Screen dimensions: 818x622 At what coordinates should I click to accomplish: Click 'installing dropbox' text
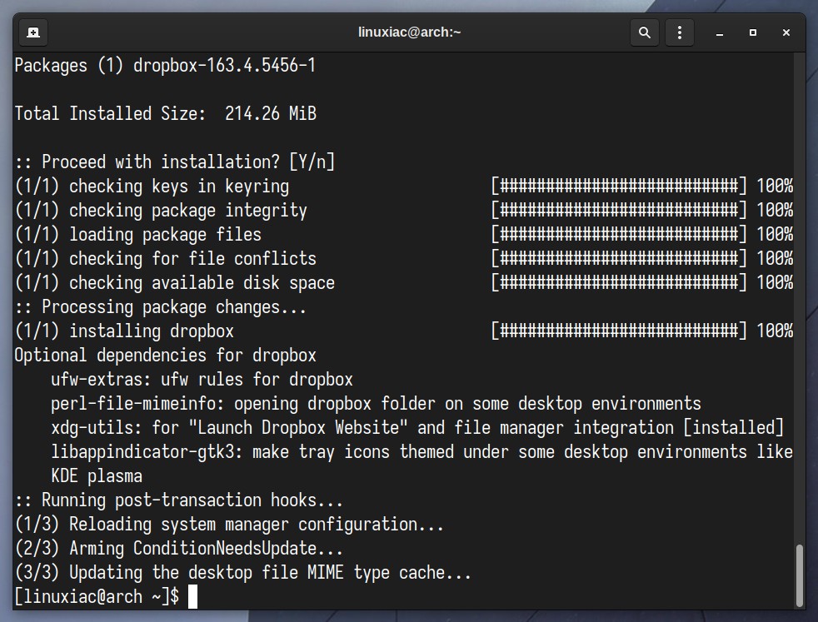(152, 331)
